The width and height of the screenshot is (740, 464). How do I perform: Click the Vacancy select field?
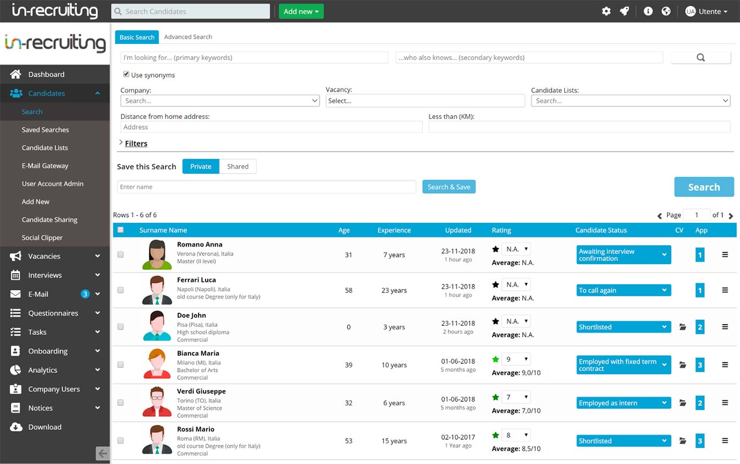[425, 100]
